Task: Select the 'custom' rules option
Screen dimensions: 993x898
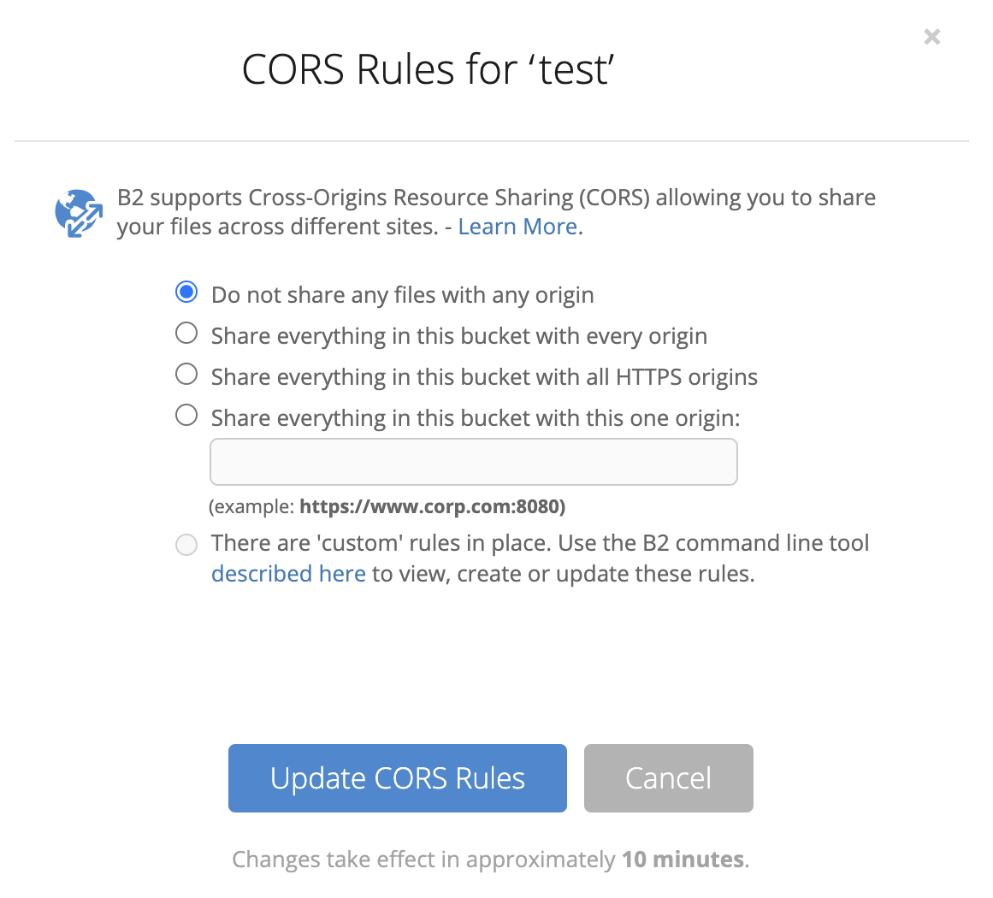Action: (186, 545)
